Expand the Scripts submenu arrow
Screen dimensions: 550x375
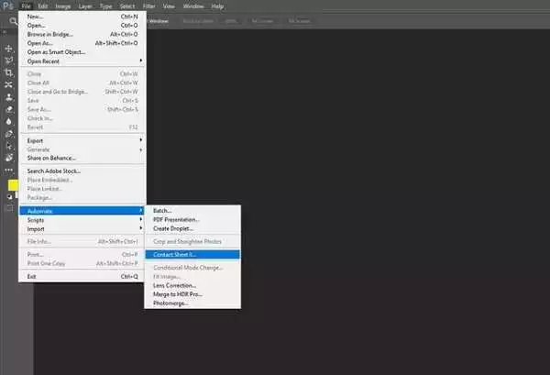(140, 219)
